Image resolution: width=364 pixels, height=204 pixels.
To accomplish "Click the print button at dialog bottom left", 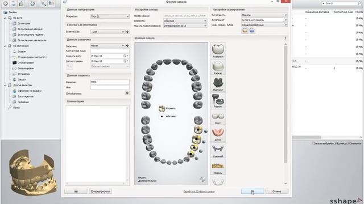I will [76, 192].
